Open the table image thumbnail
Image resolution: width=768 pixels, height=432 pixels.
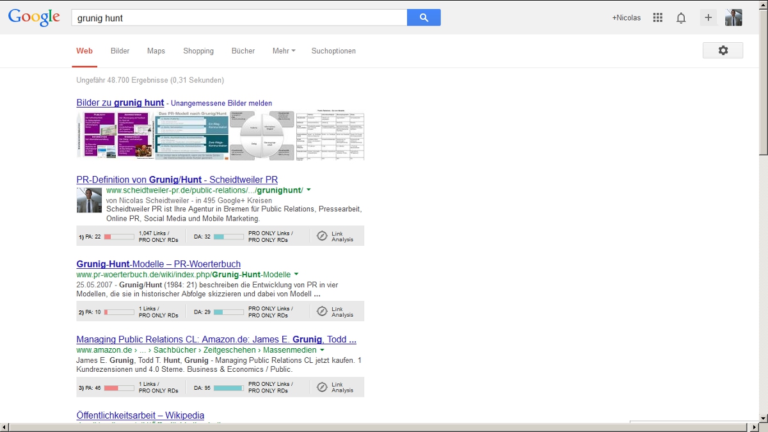click(330, 135)
